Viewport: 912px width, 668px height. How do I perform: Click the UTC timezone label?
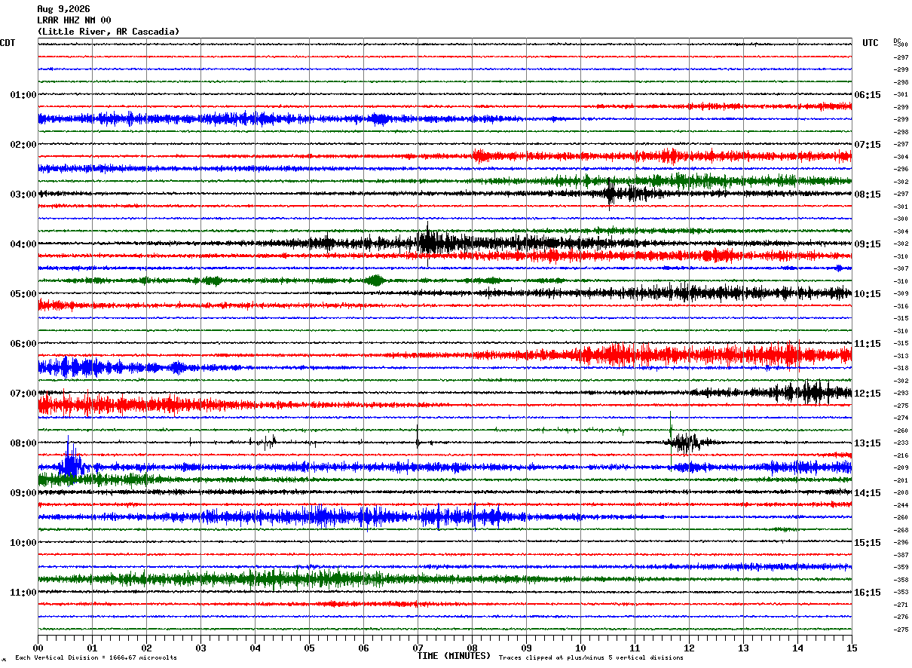[x=871, y=43]
